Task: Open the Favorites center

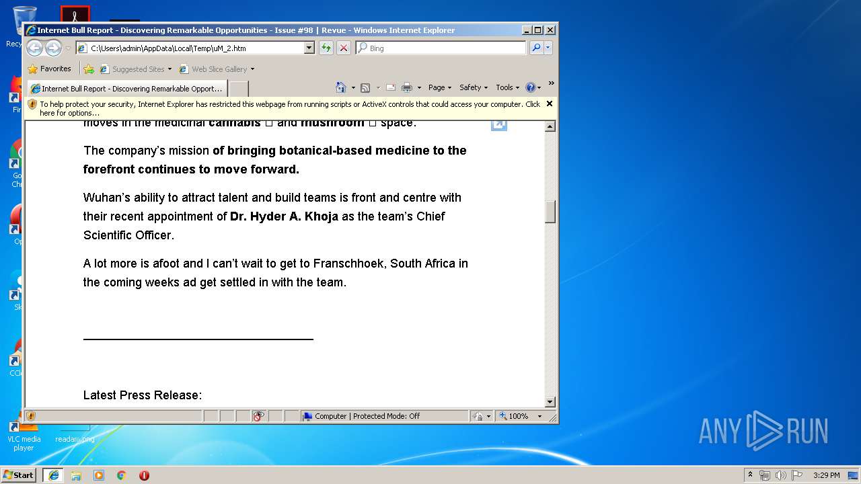Action: coord(49,69)
